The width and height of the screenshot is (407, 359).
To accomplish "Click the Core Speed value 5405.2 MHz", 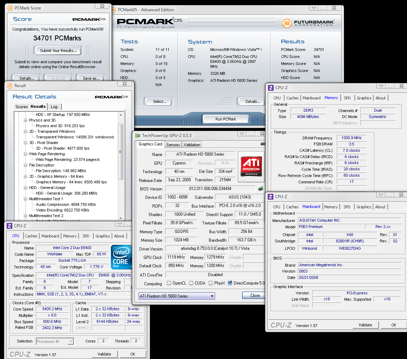I will pos(52,309).
